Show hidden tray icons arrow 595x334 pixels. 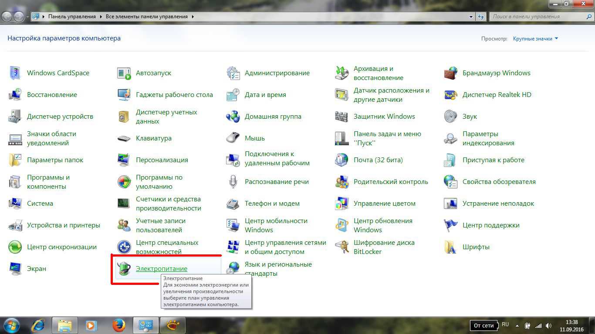(517, 325)
